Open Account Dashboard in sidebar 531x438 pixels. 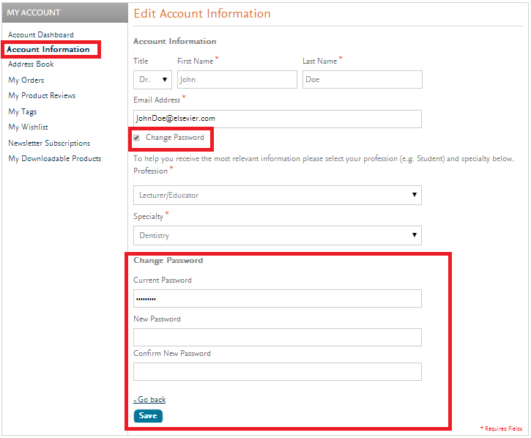41,34
